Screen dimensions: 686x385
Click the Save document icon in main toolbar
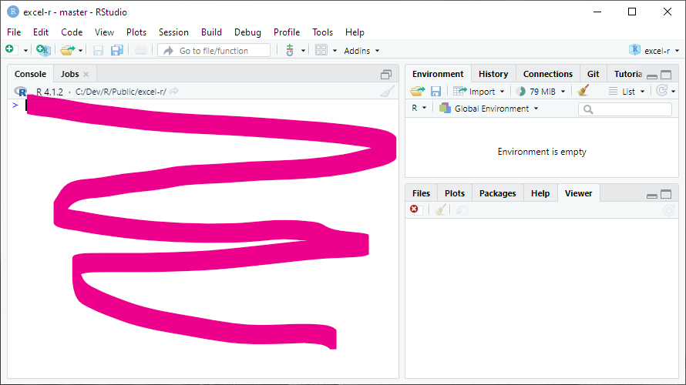(98, 50)
